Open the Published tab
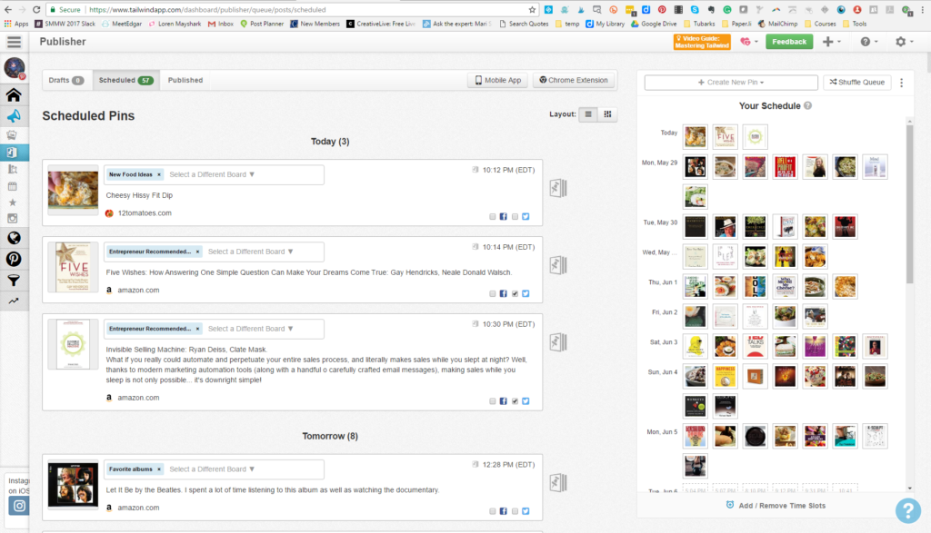The width and height of the screenshot is (931, 533). coord(185,80)
